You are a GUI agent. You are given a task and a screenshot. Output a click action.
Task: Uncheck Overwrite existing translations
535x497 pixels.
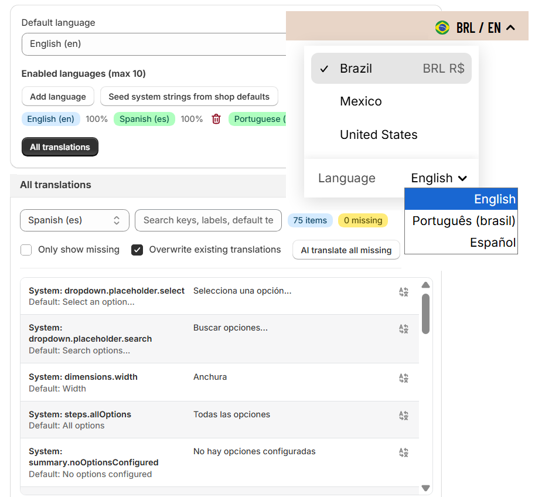137,250
